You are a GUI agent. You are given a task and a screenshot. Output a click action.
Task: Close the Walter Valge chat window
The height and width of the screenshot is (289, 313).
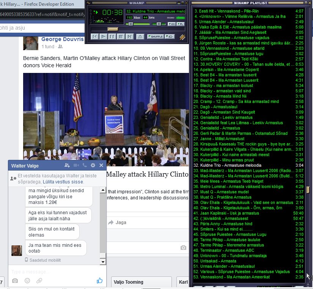tap(101, 165)
